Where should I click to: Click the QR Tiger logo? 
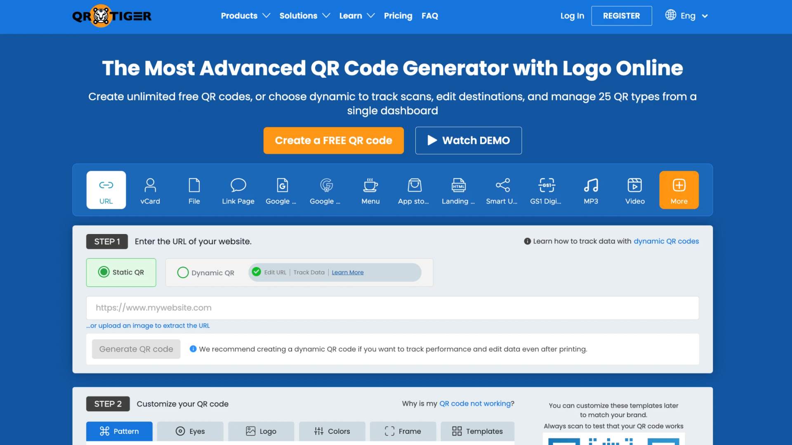pyautogui.click(x=112, y=16)
